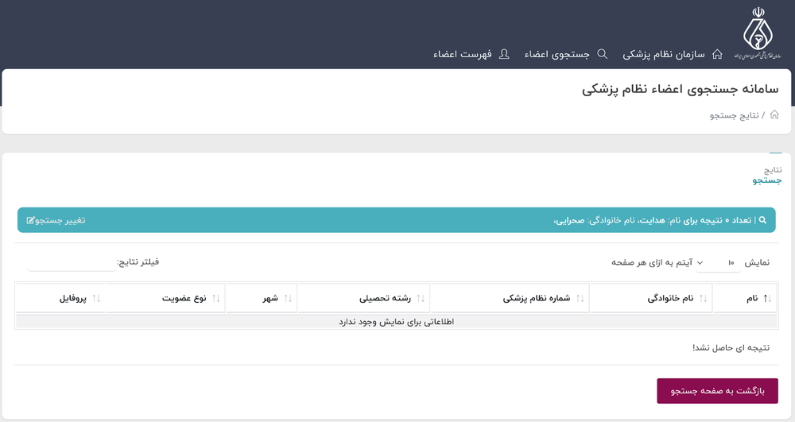Image resolution: width=795 pixels, height=422 pixels.
Task: Click the magnifier icon beside جستجوی اعضاء
Action: pyautogui.click(x=602, y=54)
